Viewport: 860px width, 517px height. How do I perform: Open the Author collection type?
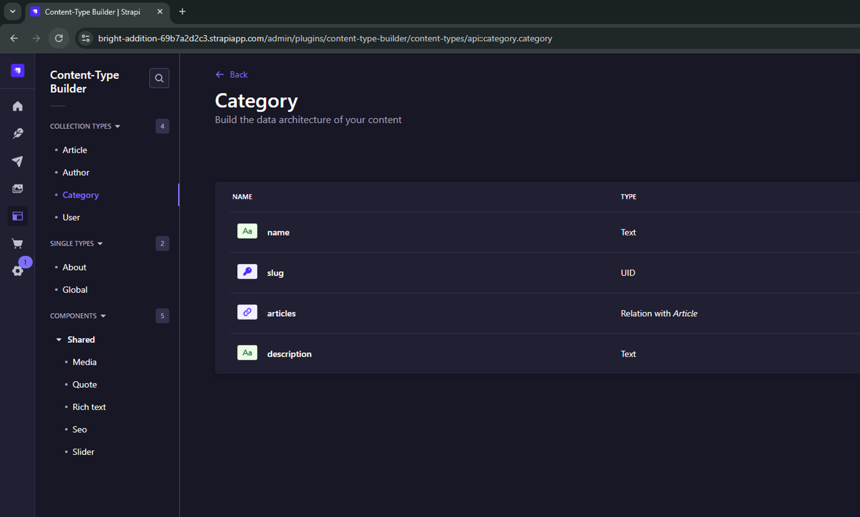76,172
